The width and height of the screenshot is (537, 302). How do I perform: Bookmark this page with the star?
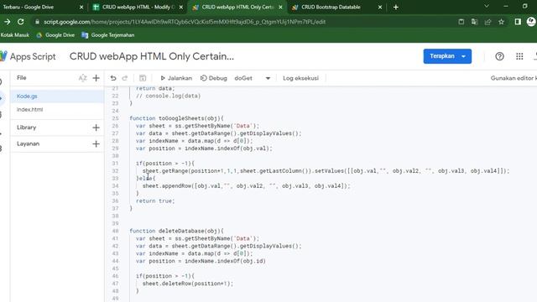[x=502, y=22]
